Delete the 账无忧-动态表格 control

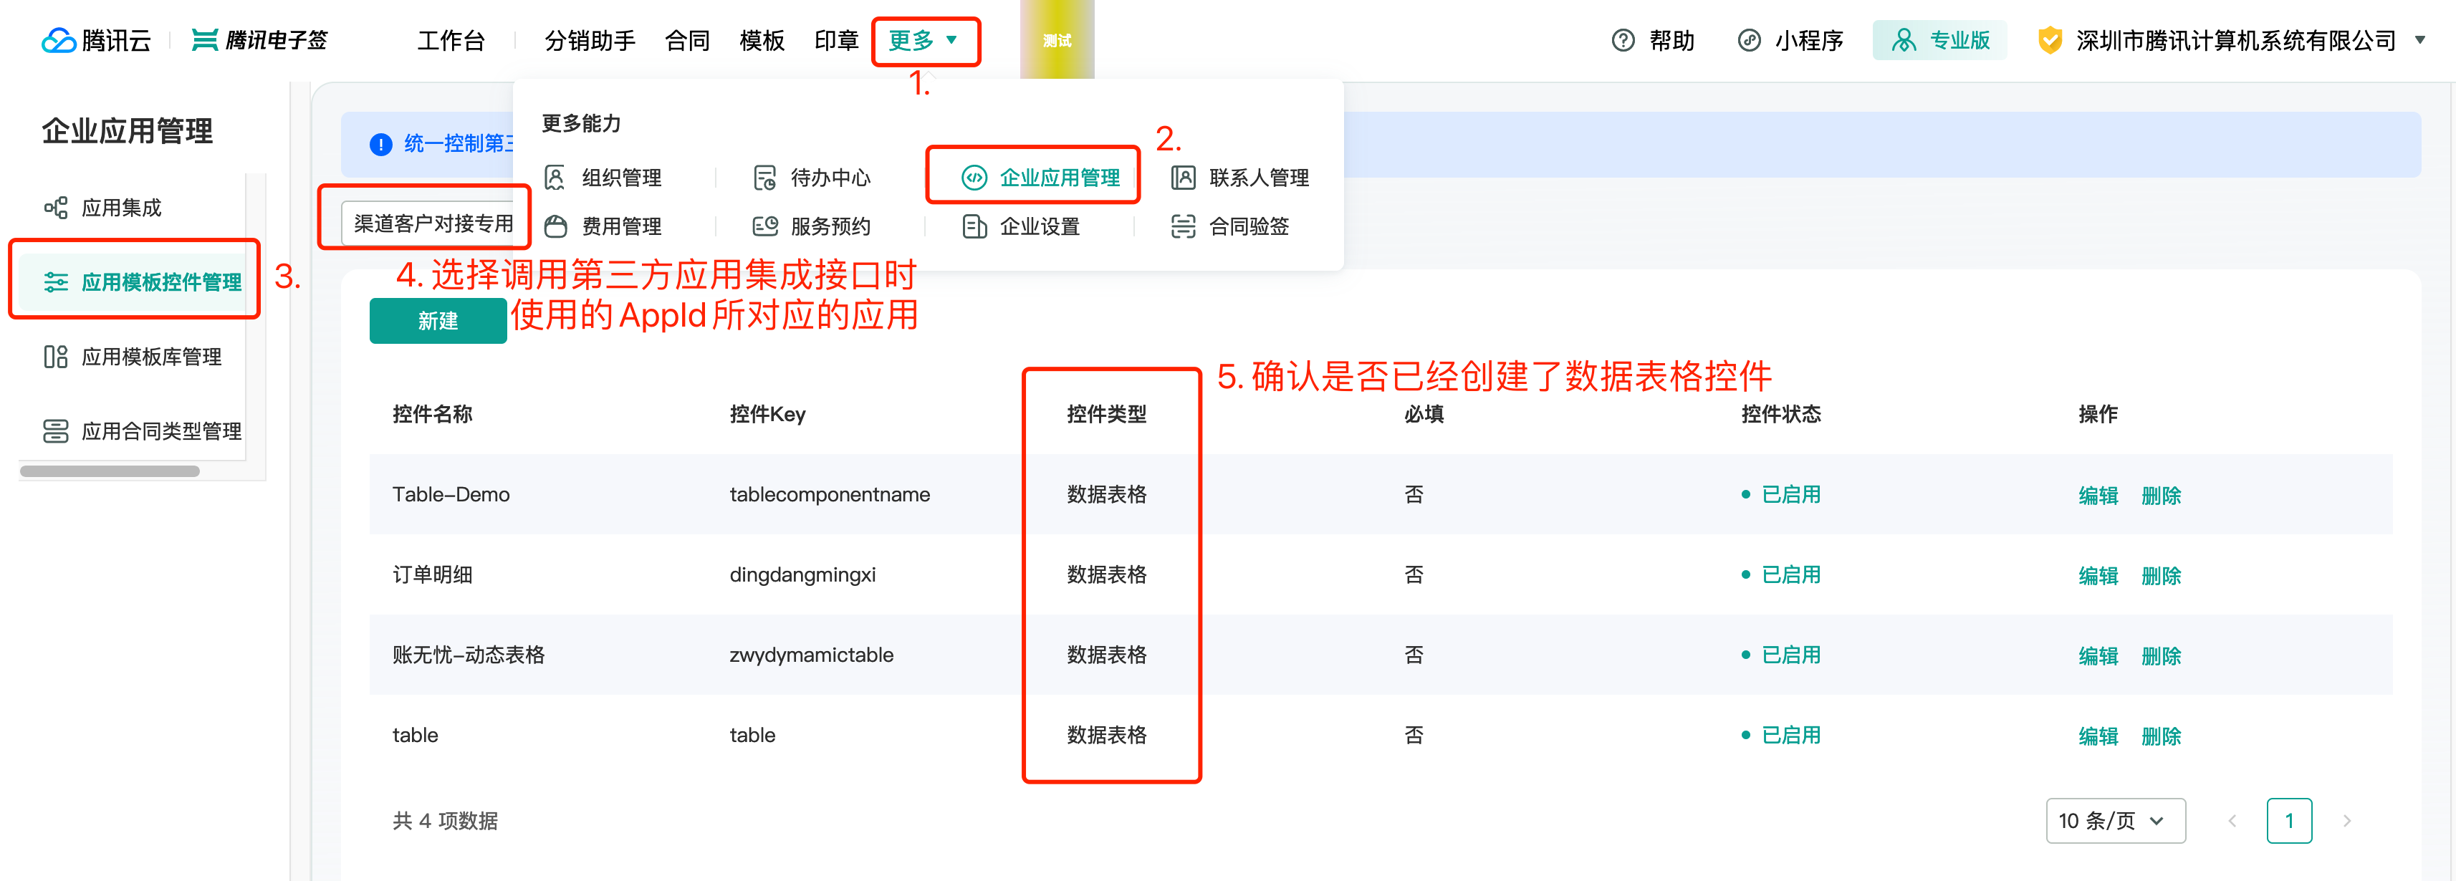pos(2160,655)
